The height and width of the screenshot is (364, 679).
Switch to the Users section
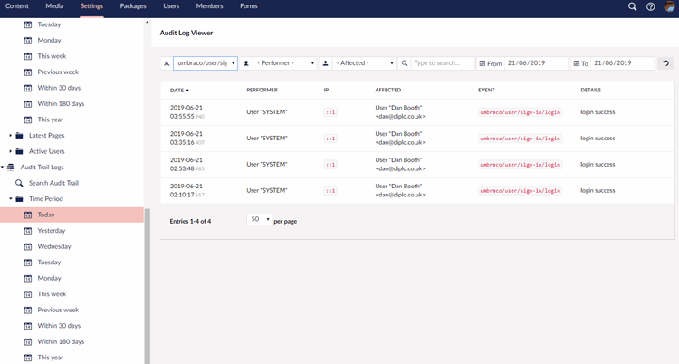pyautogui.click(x=171, y=6)
